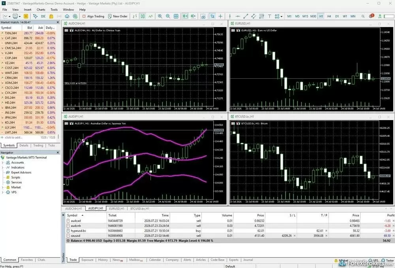Expand the Indicators node in Navigator

pos(3,168)
